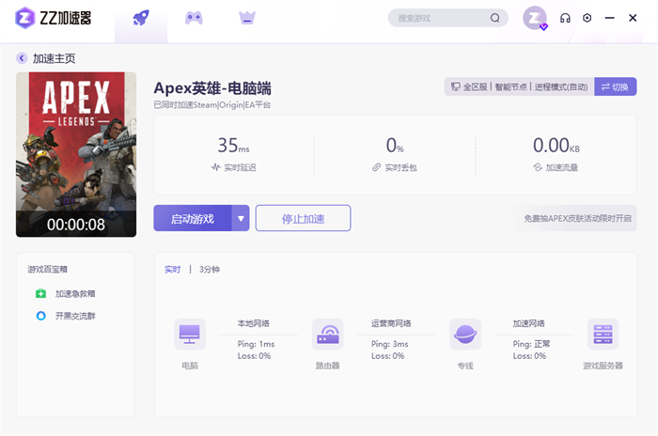Click the 游戏服务器 server icon

(603, 334)
